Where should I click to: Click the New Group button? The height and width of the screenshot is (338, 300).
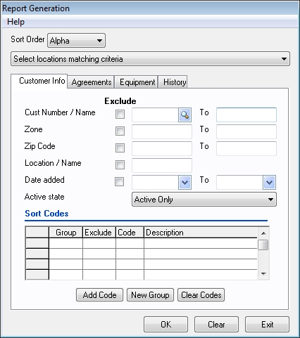[150, 295]
